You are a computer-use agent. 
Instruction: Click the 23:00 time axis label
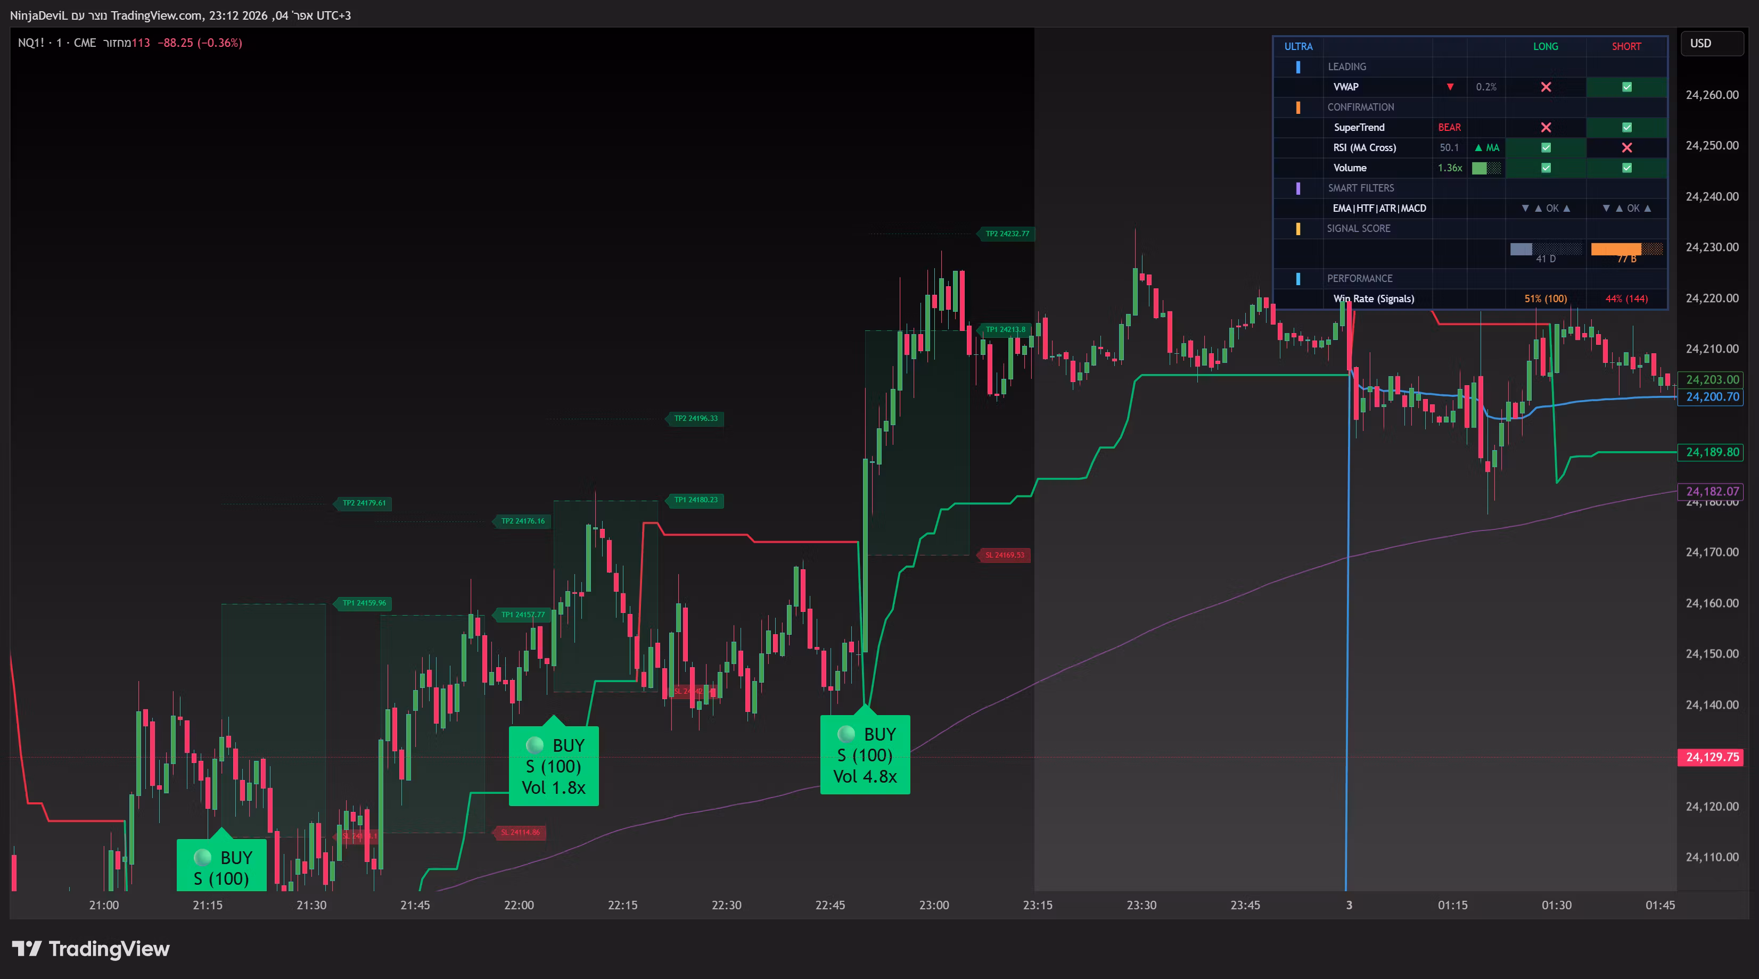933,906
